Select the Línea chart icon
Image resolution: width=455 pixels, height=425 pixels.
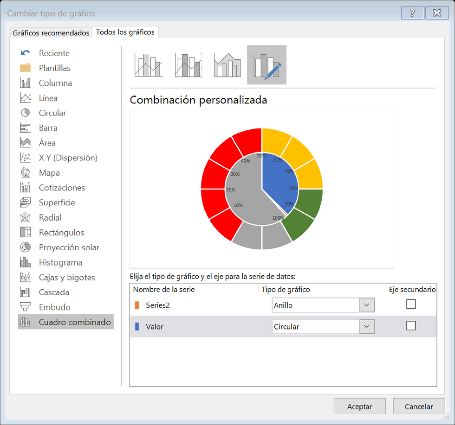(x=25, y=98)
